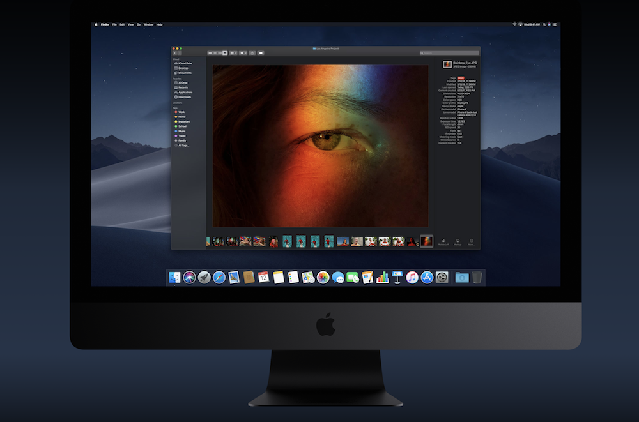Open System Preferences from the Dock
Screen dimensions: 639x422
[442, 277]
